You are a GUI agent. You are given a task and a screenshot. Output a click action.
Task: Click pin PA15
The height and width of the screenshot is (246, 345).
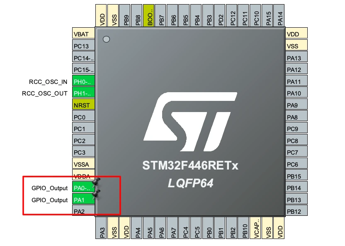267,15
